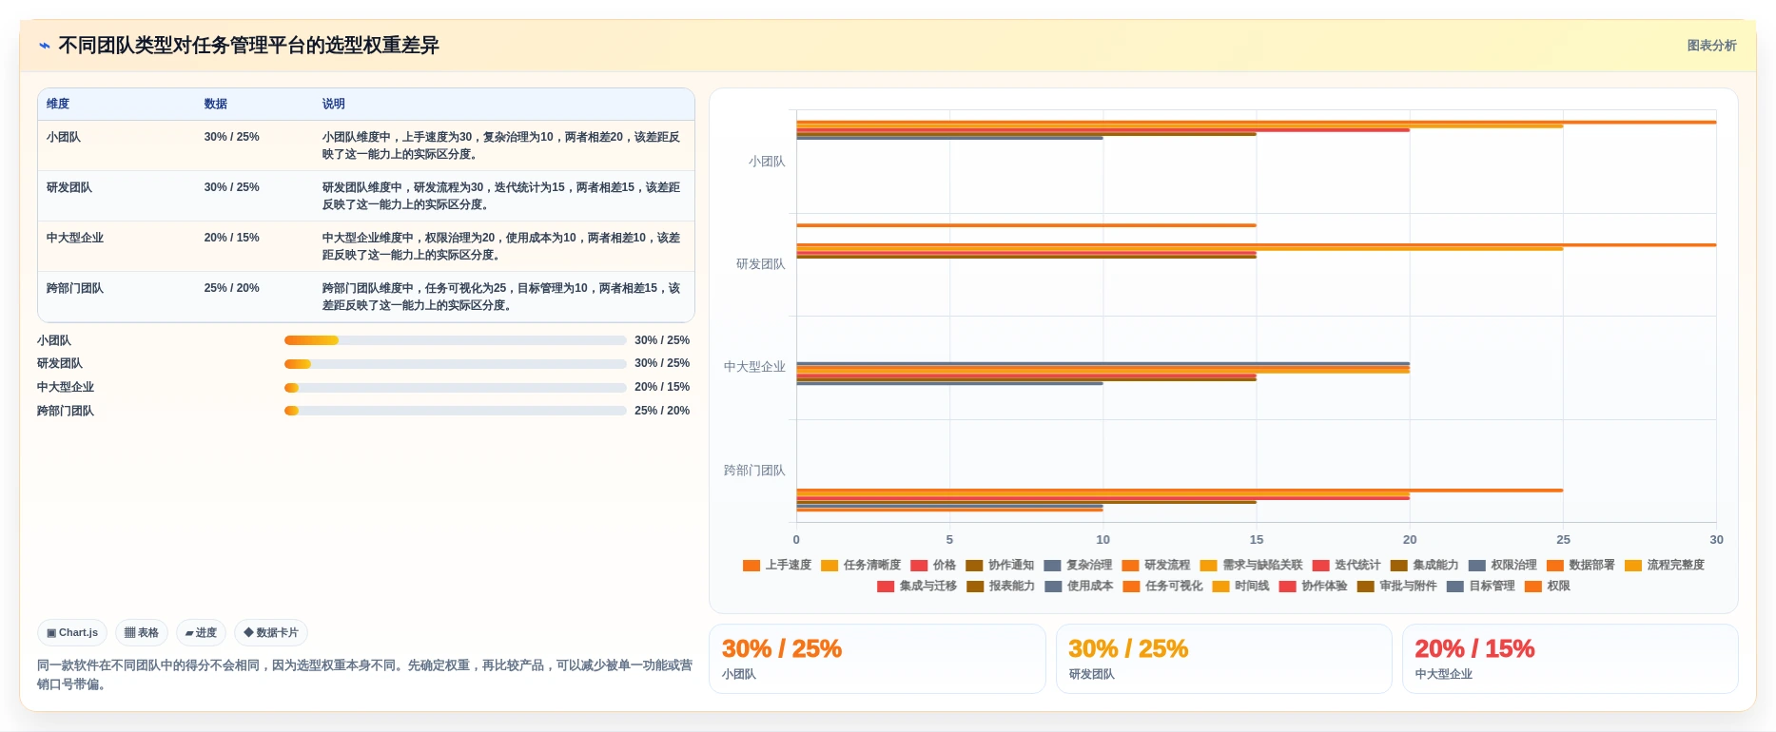Viewport: 1776px width, 732px height.
Task: Hide the 报表能力 legend series
Action: [x=1001, y=586]
